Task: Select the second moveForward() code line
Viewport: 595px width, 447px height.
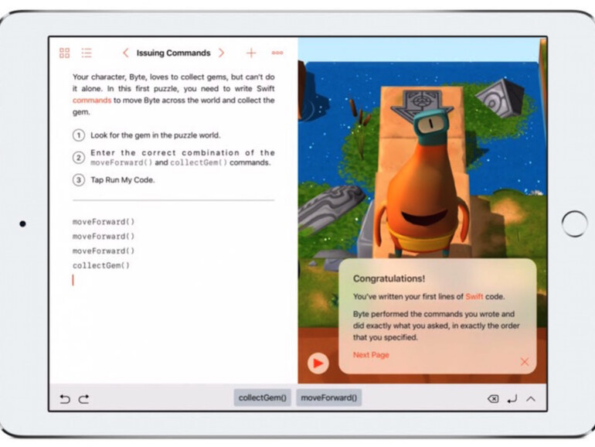Action: tap(104, 236)
